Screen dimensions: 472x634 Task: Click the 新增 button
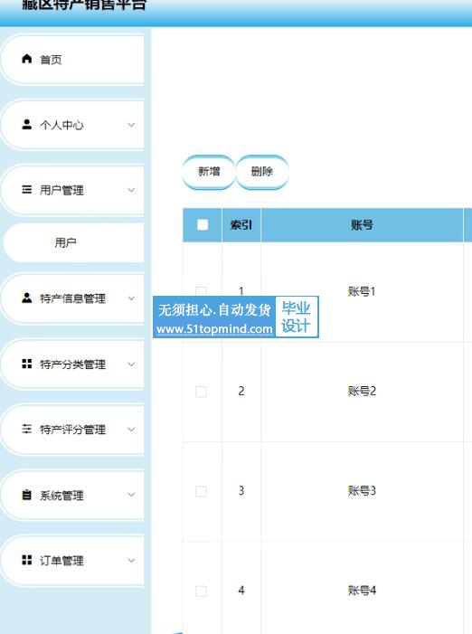[209, 172]
